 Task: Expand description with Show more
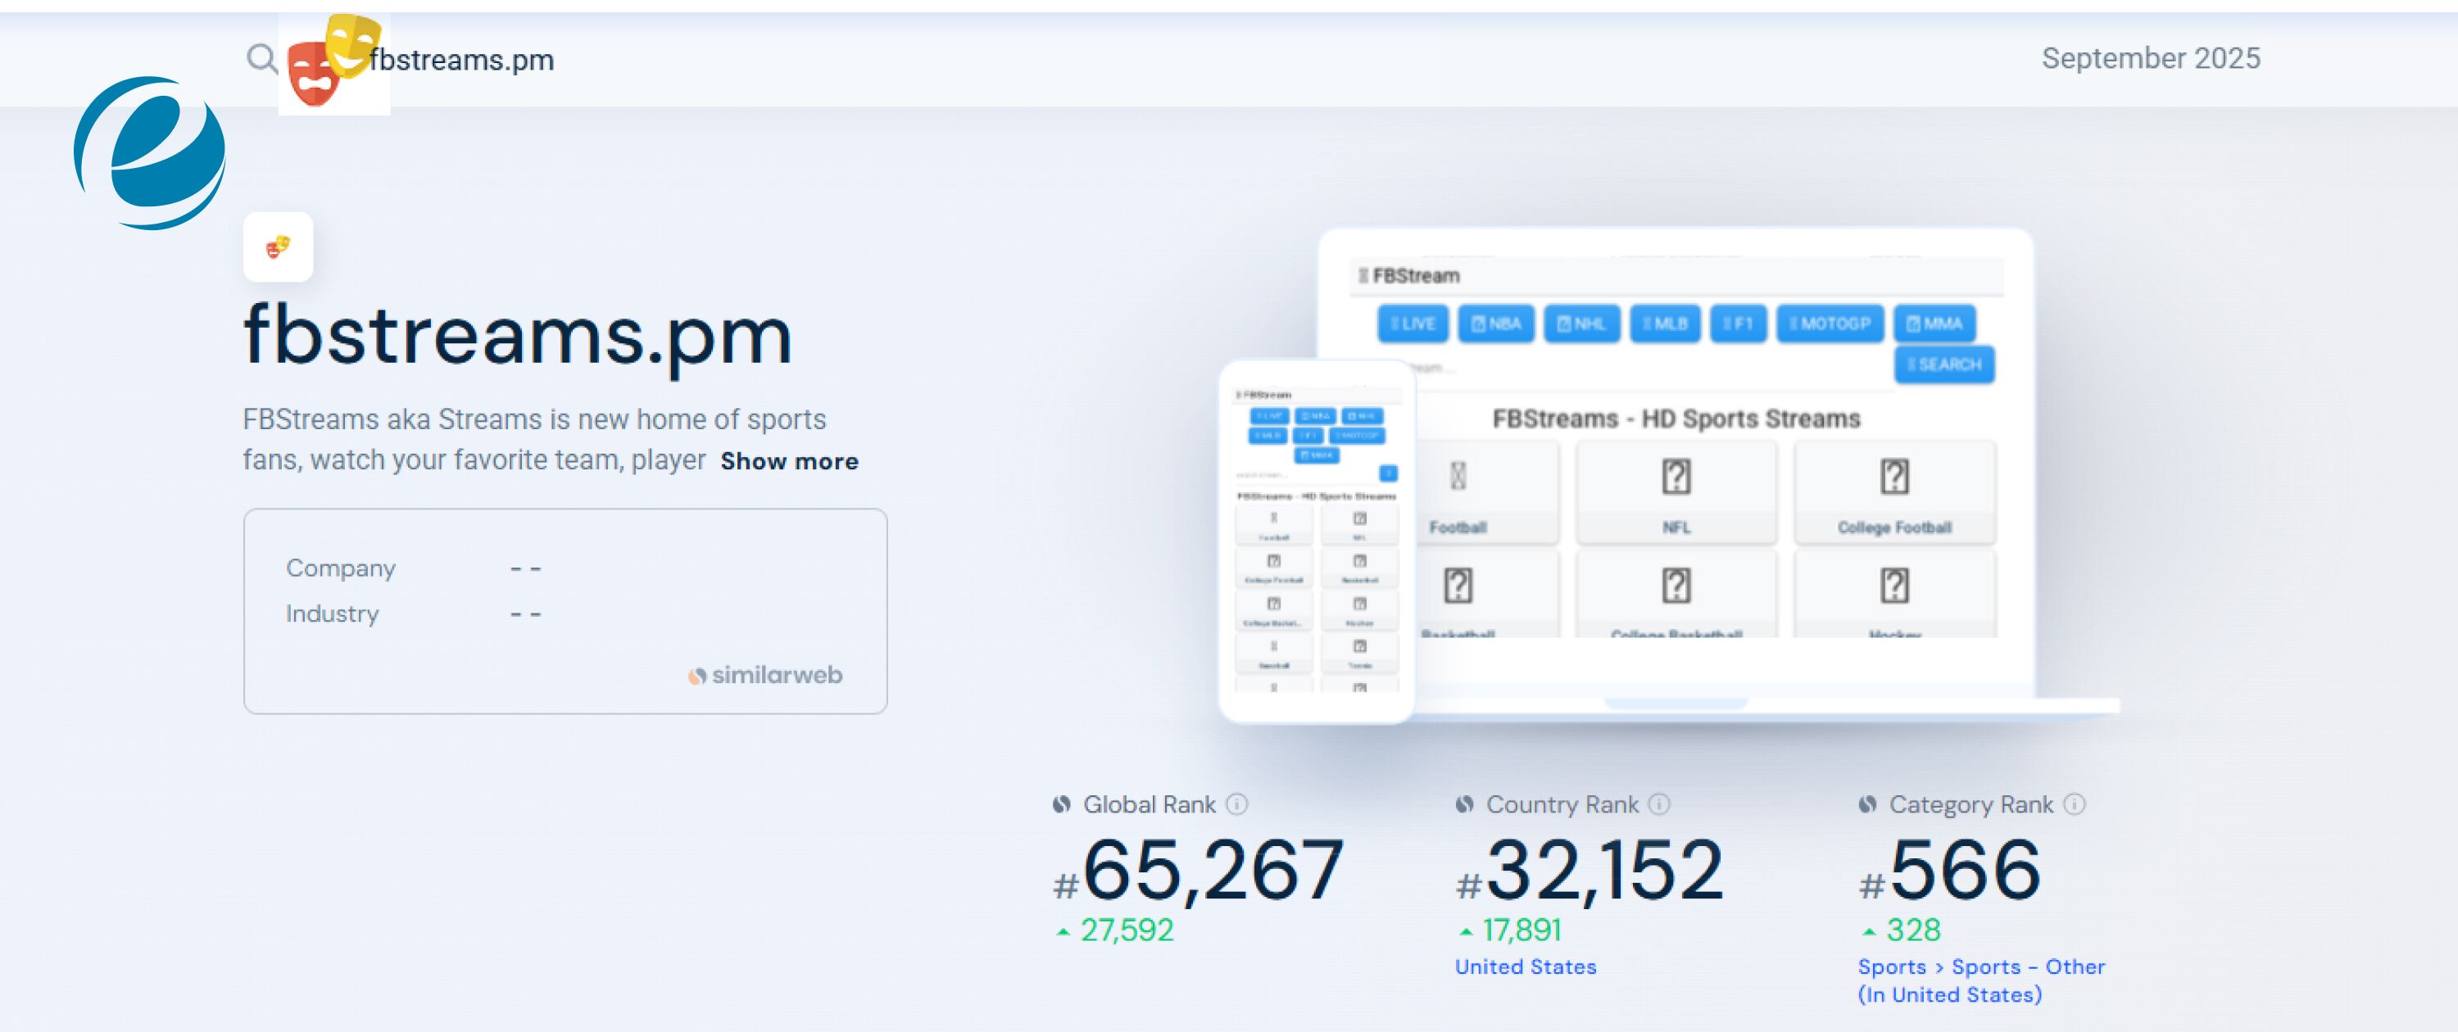click(x=789, y=460)
